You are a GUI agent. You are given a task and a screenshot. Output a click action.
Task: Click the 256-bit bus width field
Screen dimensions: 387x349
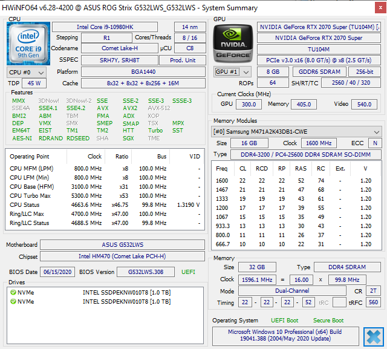365,72
